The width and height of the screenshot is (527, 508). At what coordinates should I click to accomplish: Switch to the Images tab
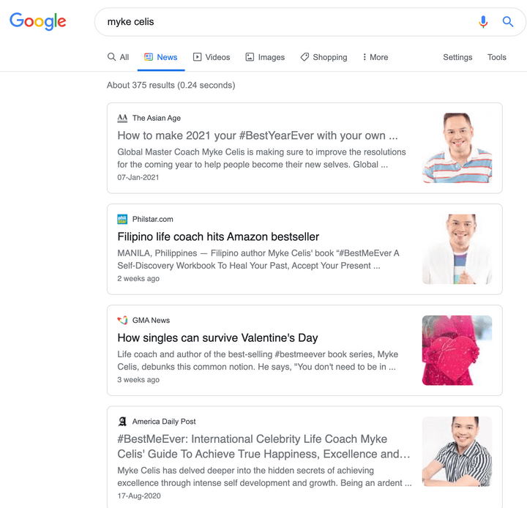coord(264,57)
